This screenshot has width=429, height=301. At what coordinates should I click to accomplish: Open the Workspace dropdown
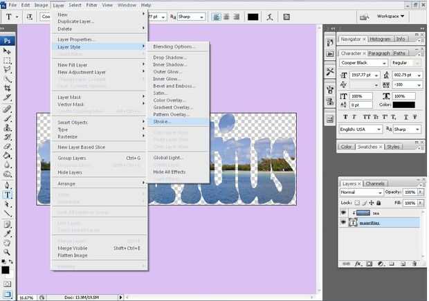390,17
